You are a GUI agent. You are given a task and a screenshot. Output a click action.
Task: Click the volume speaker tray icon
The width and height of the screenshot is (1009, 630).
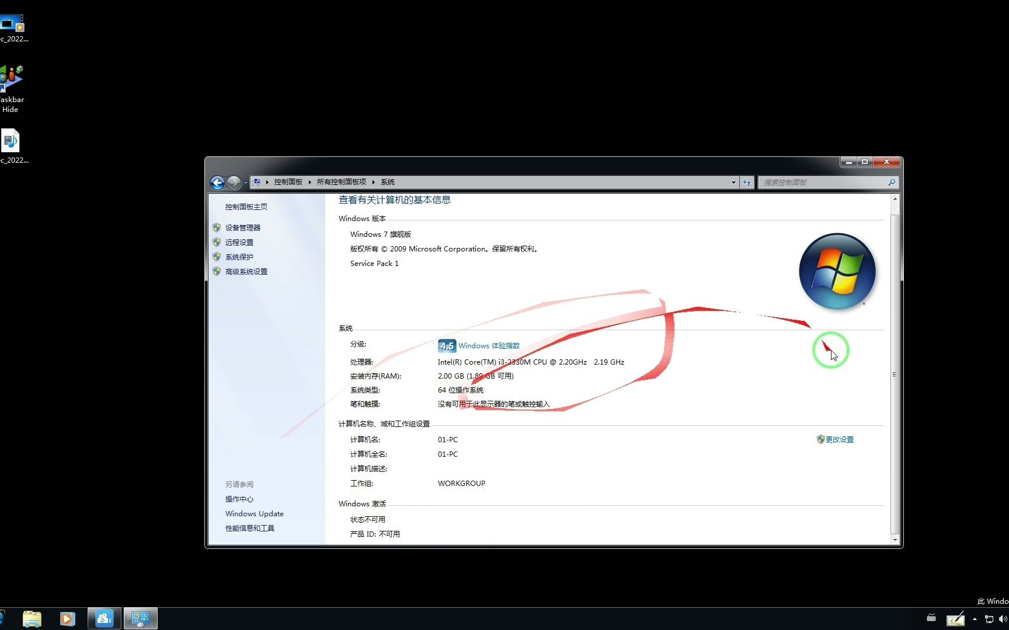point(1003,619)
